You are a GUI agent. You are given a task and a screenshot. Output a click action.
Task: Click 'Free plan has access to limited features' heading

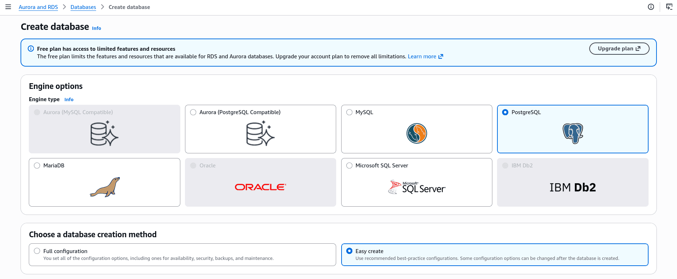pyautogui.click(x=106, y=49)
